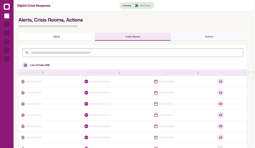The width and height of the screenshot is (255, 148).
Task: Toggle sorting on the first column header
Action: click(43, 73)
